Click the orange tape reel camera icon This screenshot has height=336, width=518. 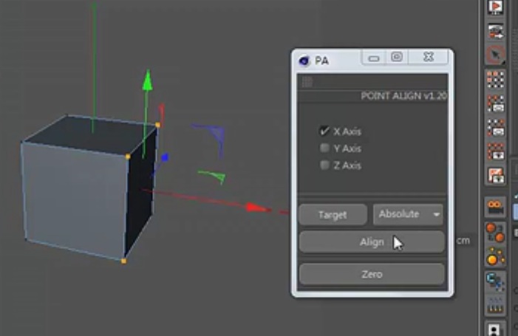(494, 208)
